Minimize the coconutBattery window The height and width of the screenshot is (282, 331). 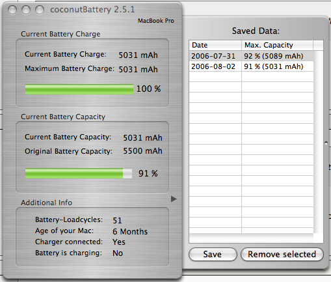coord(26,10)
